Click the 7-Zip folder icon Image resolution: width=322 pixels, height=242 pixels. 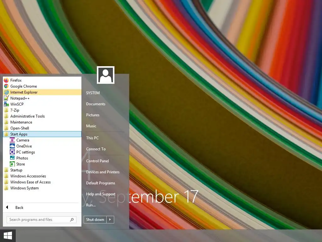click(x=6, y=110)
